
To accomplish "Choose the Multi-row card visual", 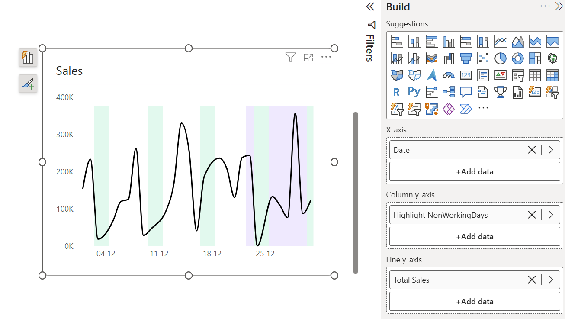I will pyautogui.click(x=483, y=75).
